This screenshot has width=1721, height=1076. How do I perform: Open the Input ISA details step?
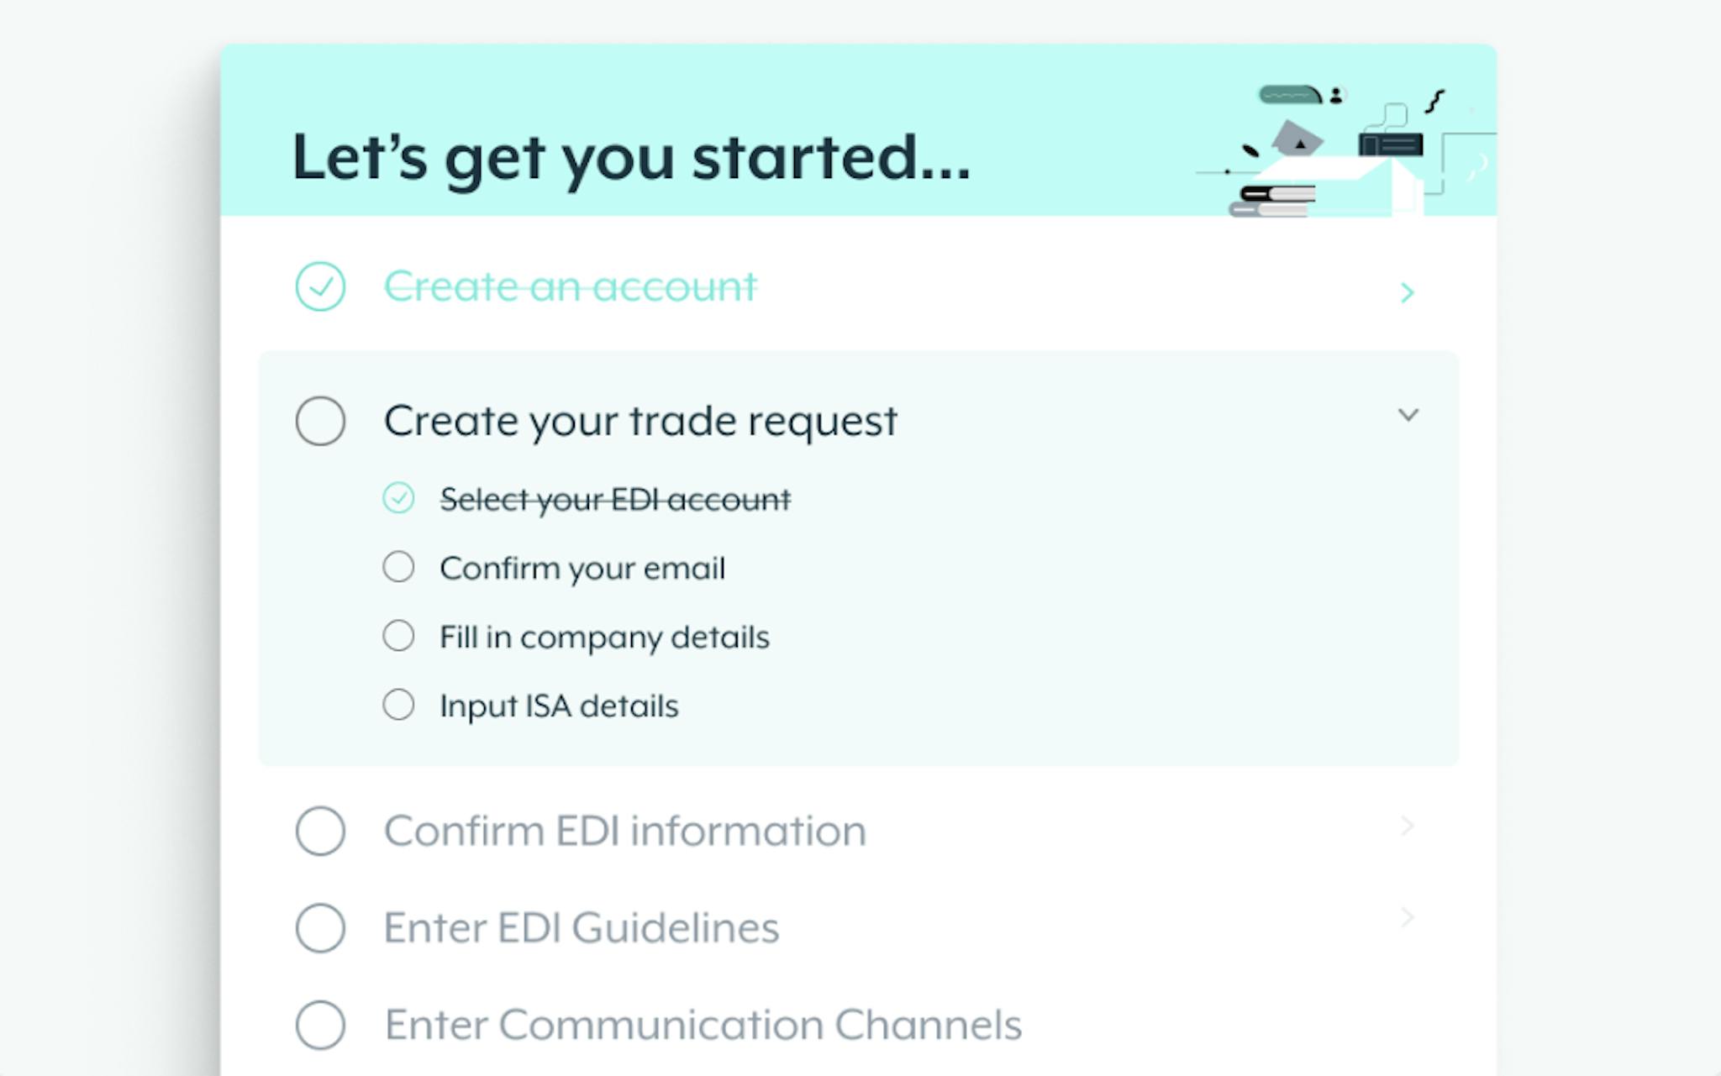pyautogui.click(x=559, y=706)
